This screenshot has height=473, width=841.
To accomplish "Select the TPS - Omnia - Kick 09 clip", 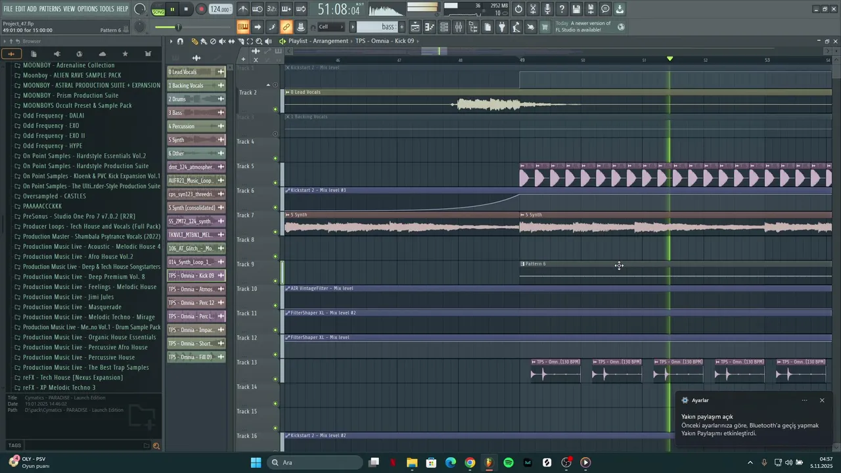I will coord(196,276).
